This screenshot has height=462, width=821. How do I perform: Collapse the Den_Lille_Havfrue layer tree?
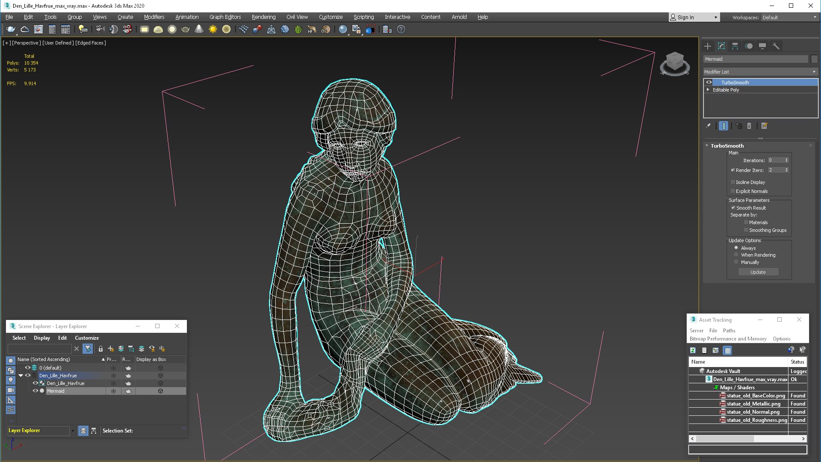pyautogui.click(x=21, y=376)
